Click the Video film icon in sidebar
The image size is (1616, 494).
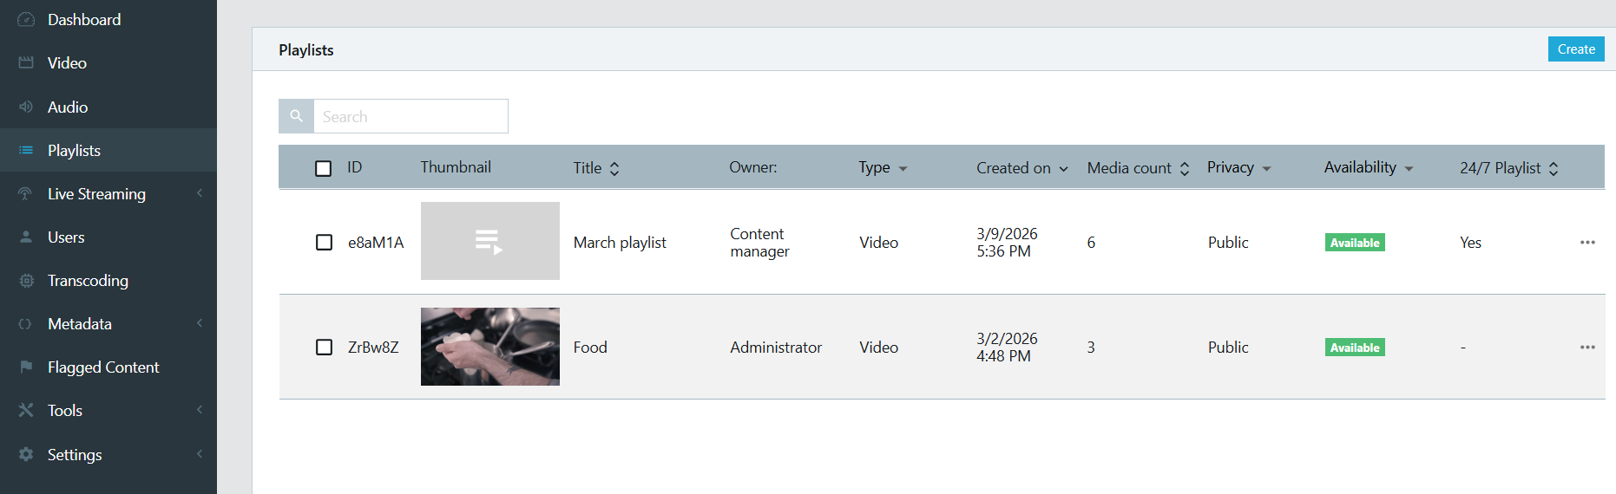(x=26, y=62)
